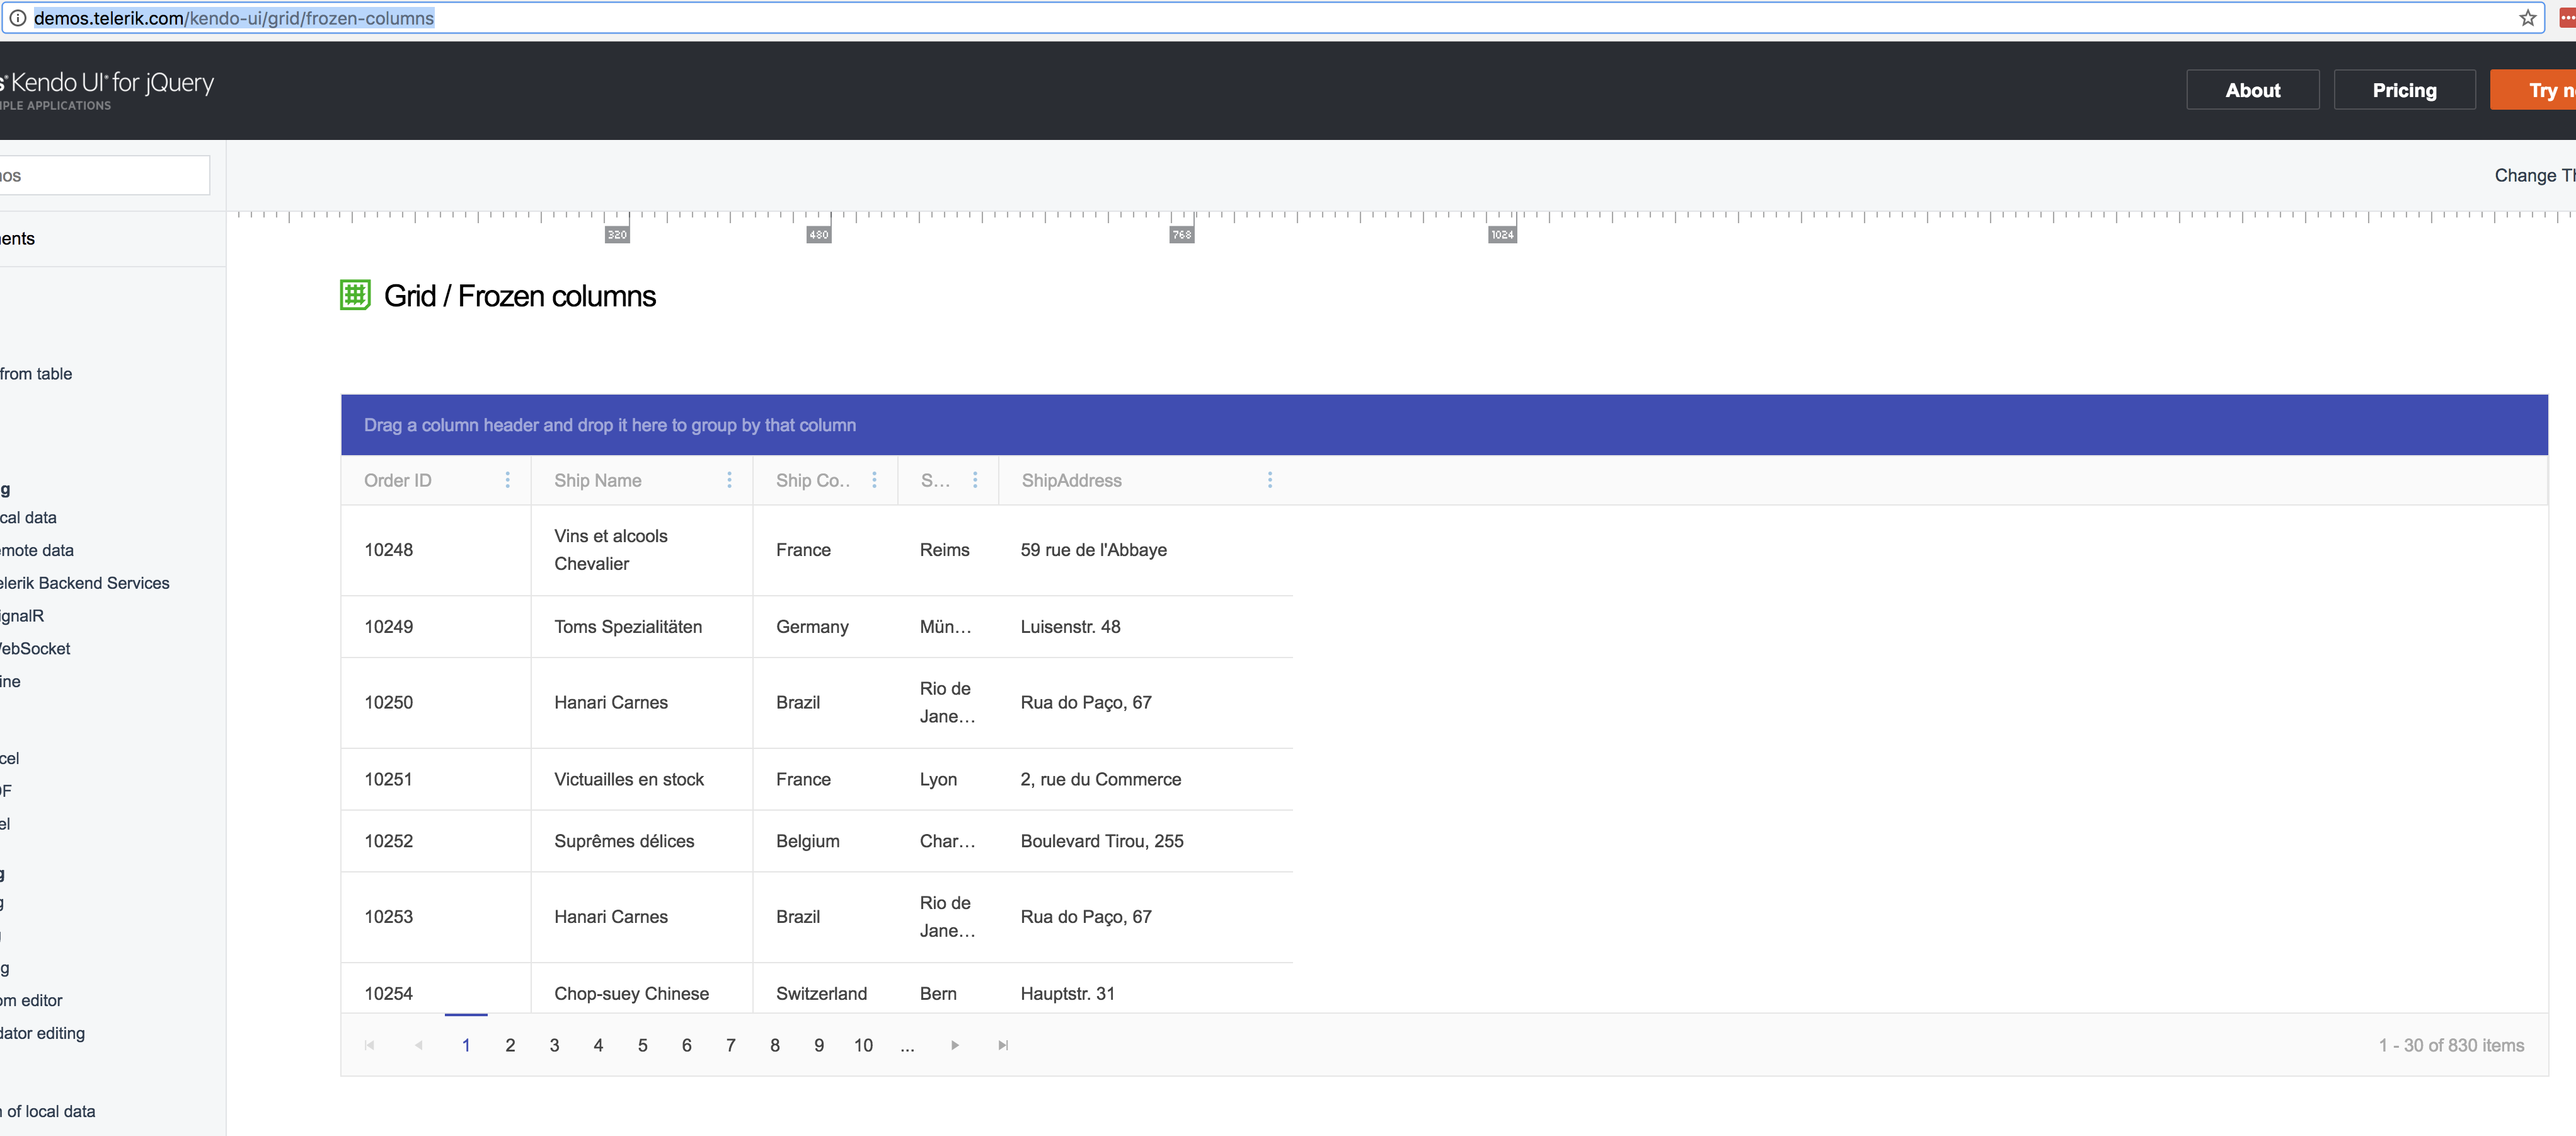The width and height of the screenshot is (2576, 1136).
Task: Go to last page arrow
Action: [1003, 1045]
